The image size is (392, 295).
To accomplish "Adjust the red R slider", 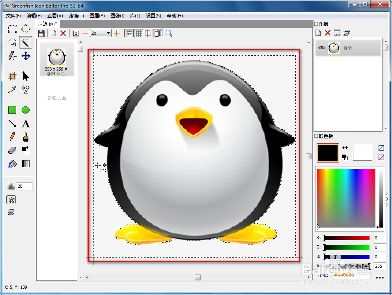I will point(347,238).
